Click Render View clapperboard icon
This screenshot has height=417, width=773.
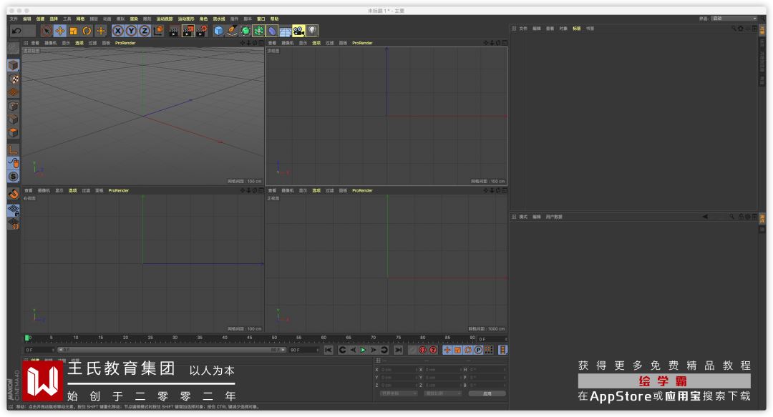[x=174, y=31]
